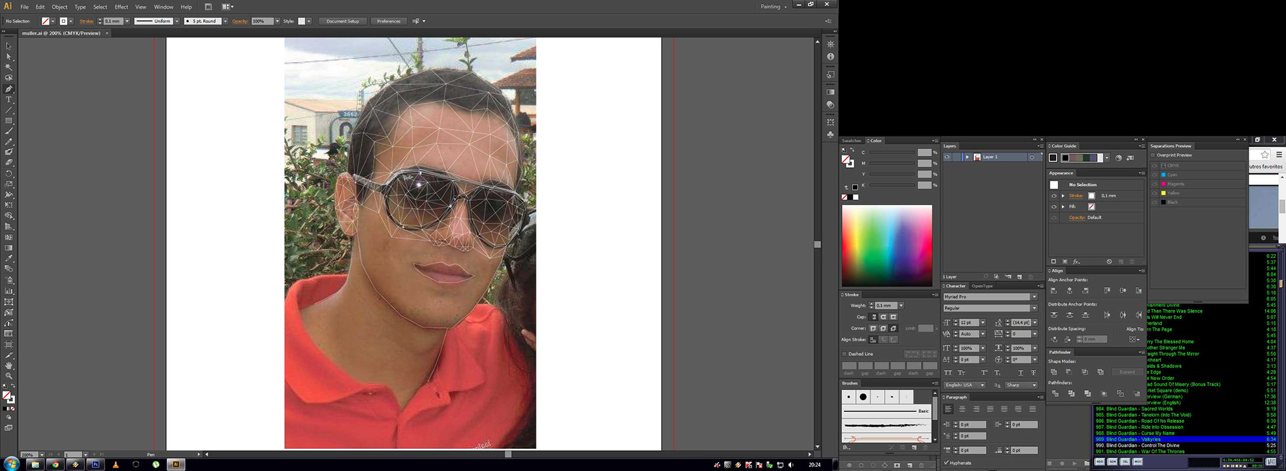
Task: Click the Stroke link in control bar
Action: pos(86,21)
